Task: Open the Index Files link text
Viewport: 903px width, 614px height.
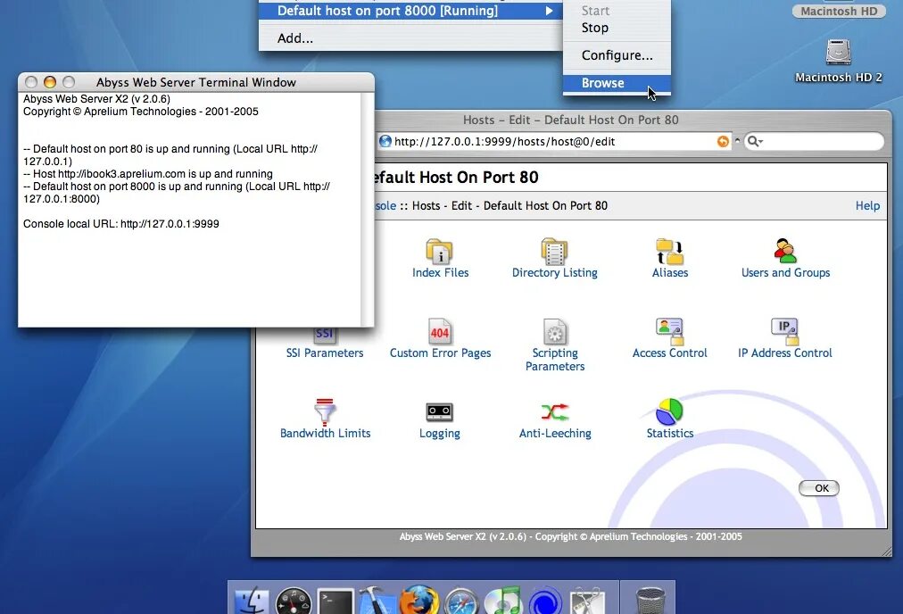Action: coord(440,272)
